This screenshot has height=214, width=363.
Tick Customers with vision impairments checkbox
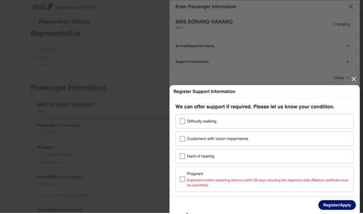tap(182, 139)
